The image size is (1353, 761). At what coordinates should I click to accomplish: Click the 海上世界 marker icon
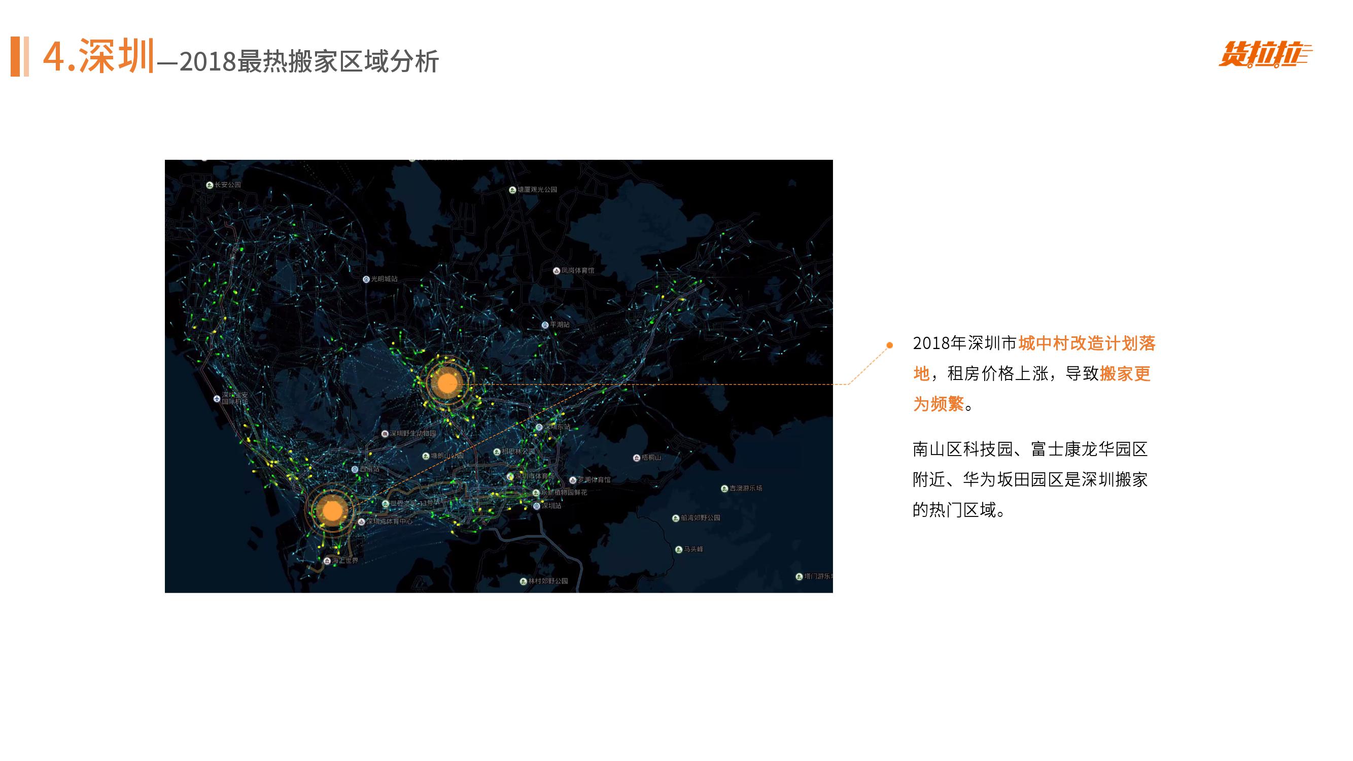tap(327, 561)
